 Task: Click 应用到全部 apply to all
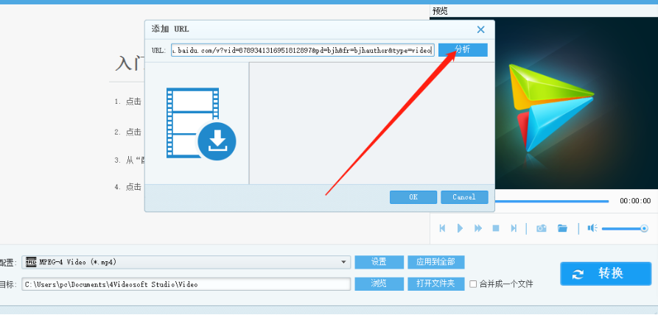[435, 262]
